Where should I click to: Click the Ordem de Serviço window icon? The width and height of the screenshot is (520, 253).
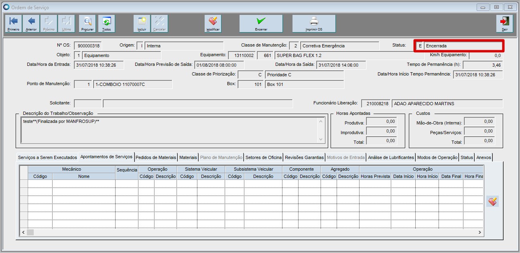click(x=6, y=7)
